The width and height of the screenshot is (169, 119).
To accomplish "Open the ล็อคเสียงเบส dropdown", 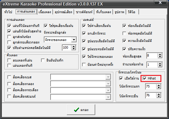I will pos(108,77).
